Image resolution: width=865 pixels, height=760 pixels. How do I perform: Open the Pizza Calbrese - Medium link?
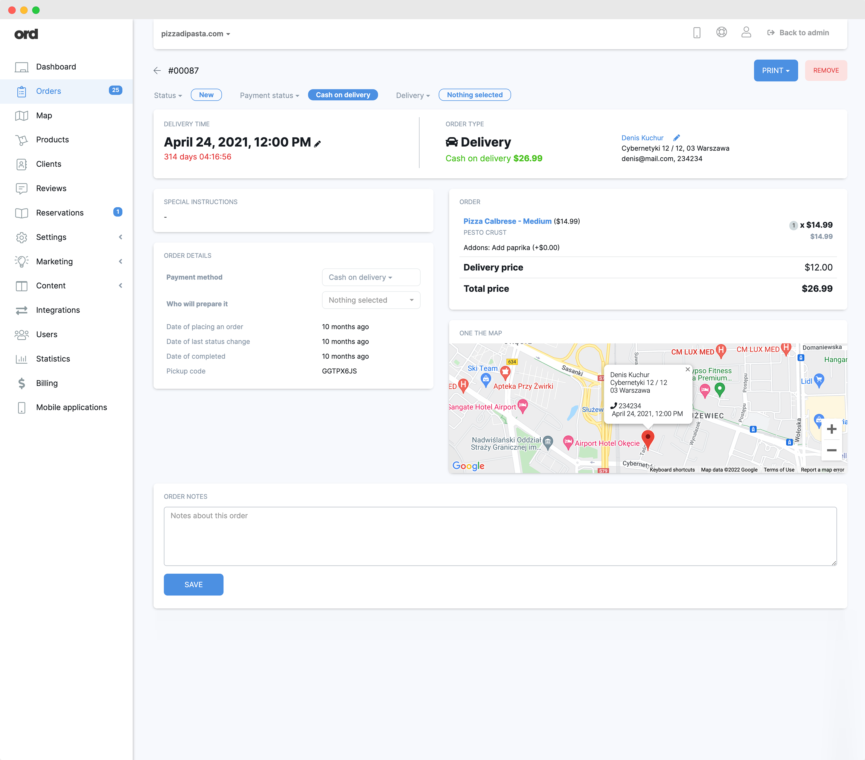pos(507,221)
